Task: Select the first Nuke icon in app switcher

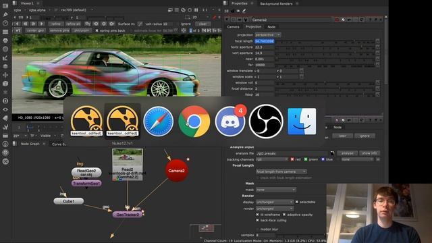Action: pyautogui.click(x=87, y=122)
